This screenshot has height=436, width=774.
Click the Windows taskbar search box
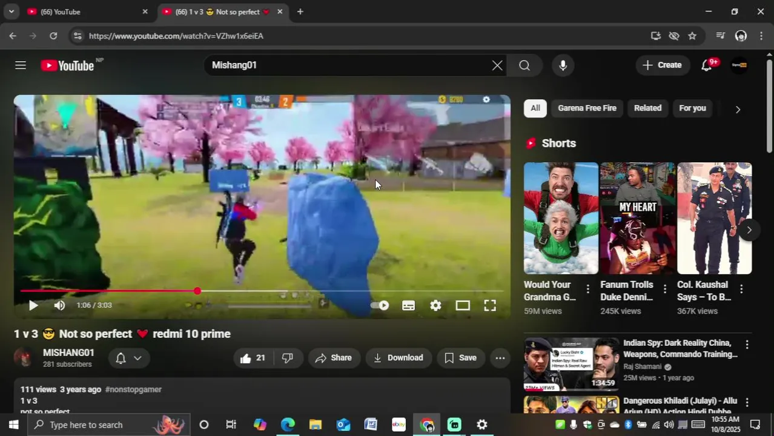pos(109,425)
